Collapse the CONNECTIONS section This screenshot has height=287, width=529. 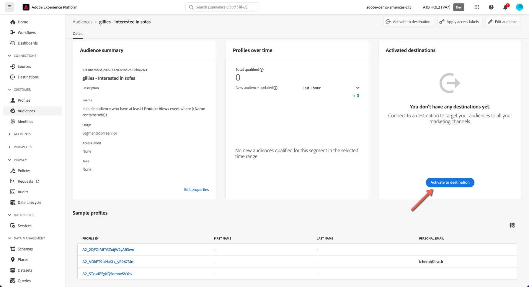pos(9,56)
